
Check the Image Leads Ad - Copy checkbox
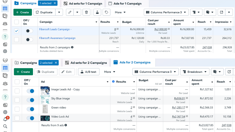(x=17, y=91)
